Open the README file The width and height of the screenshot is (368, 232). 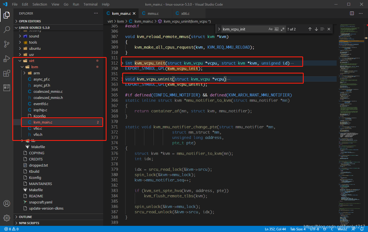pos(58,196)
